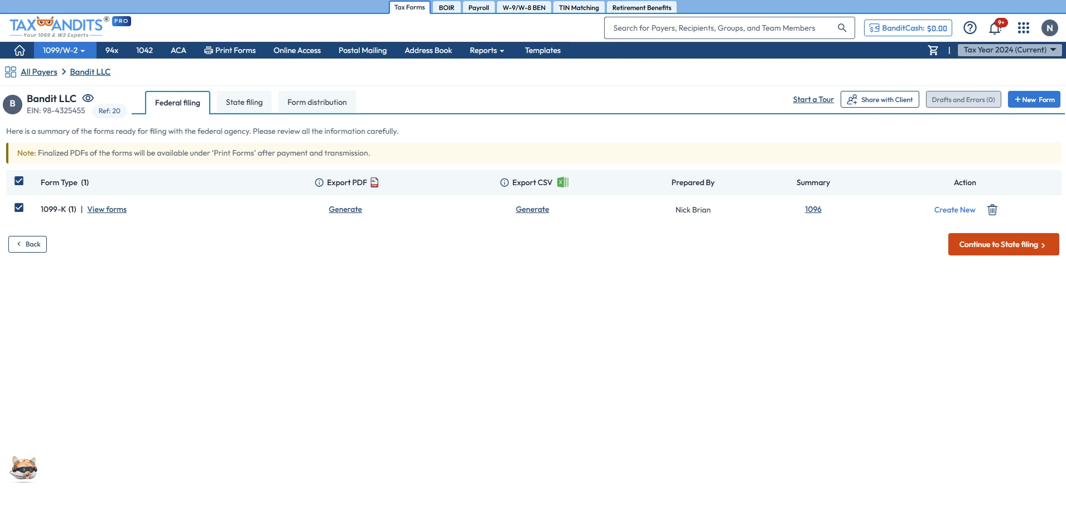1066x522 pixels.
Task: Uncheck the 1099-K row checkbox
Action: (19, 207)
